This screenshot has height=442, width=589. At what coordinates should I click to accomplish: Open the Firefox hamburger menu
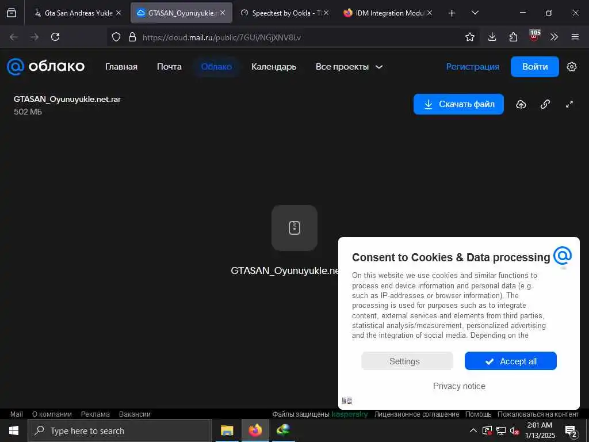pos(575,37)
